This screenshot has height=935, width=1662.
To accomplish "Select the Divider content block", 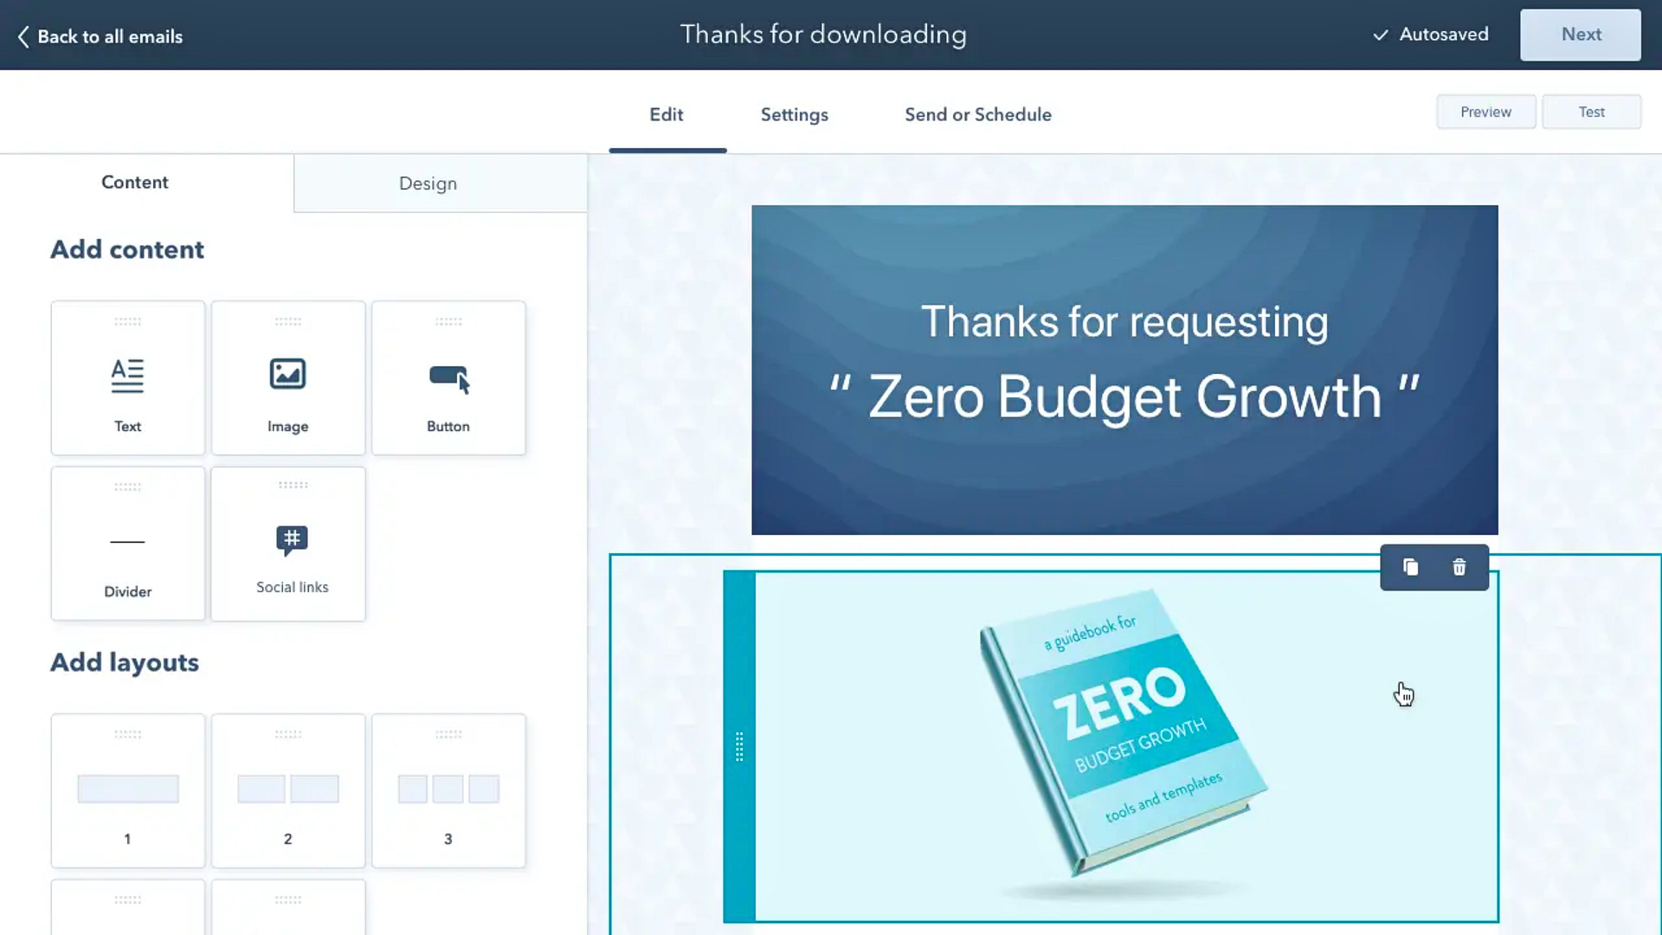I will point(126,544).
